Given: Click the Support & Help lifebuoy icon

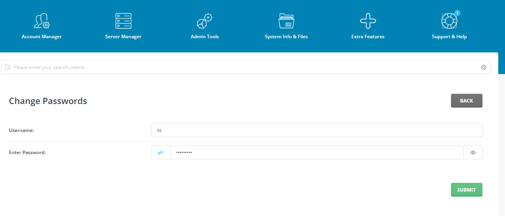Looking at the screenshot, I should (x=449, y=21).
